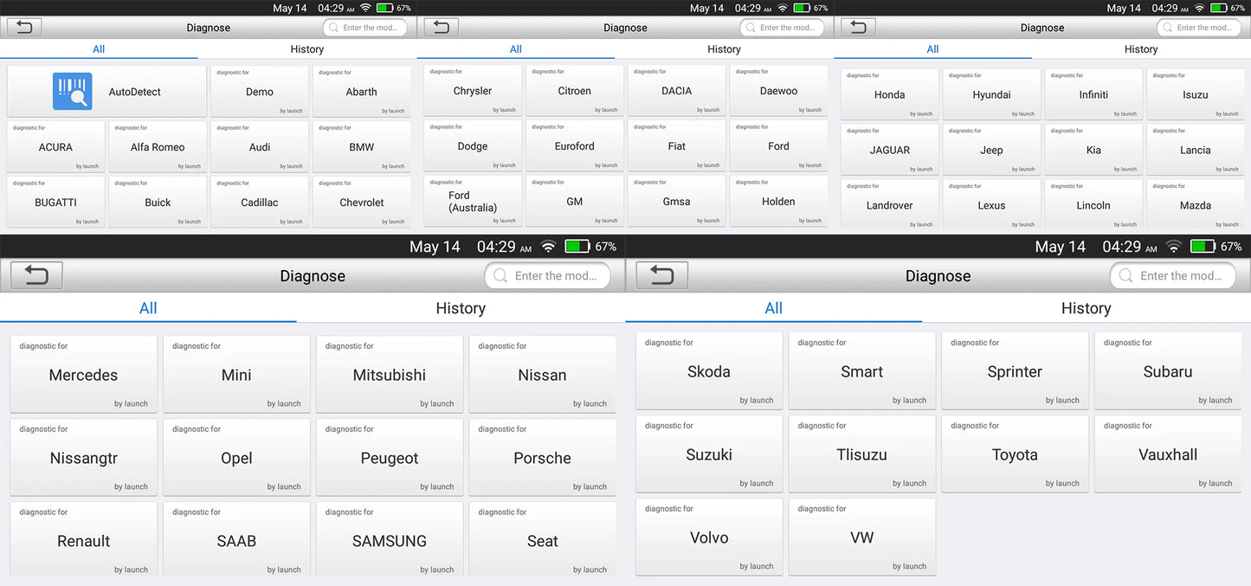Open Volvo diagnostics
Screen dimensions: 1251x586
point(709,538)
